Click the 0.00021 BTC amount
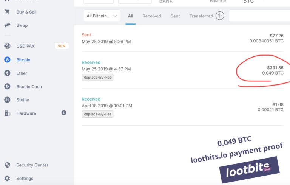 click(271, 110)
